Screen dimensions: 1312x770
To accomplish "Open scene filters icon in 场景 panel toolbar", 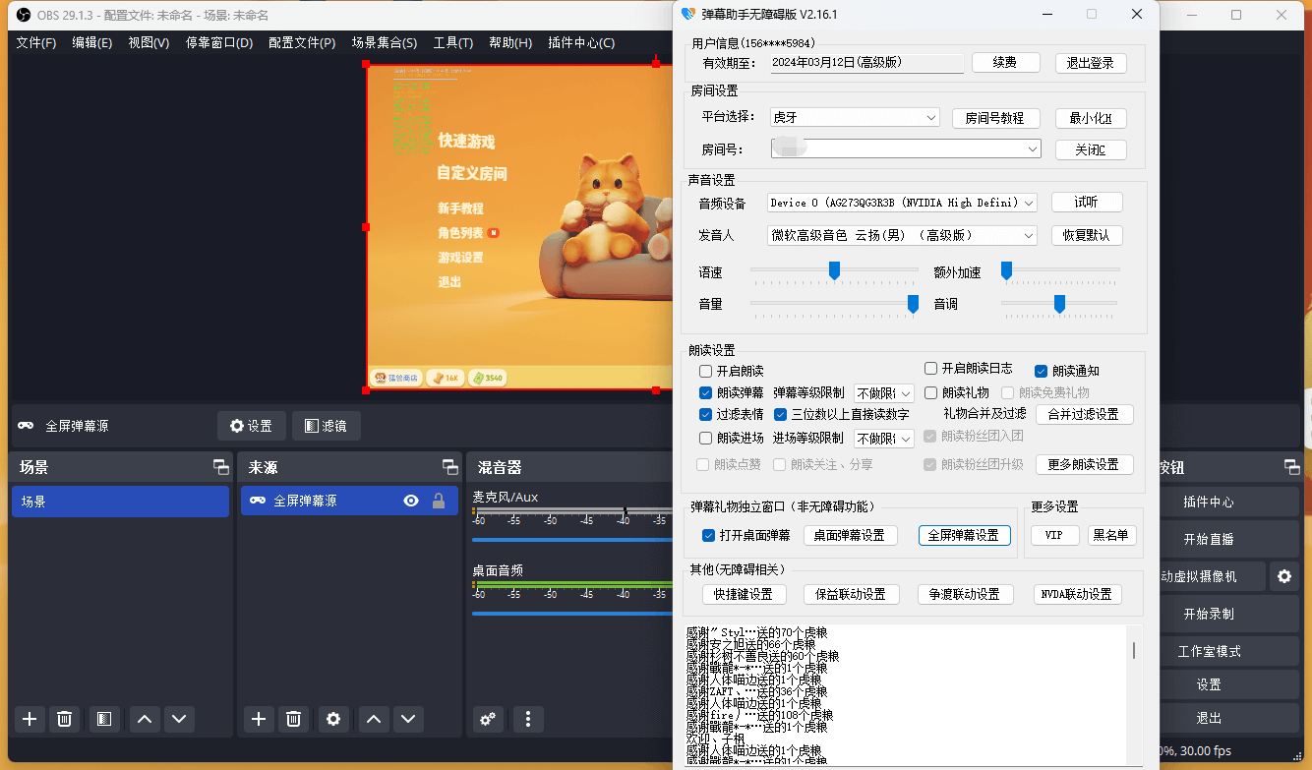I will tap(104, 719).
